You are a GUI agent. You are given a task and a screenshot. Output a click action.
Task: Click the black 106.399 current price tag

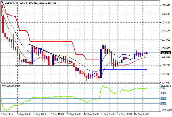point(166,53)
